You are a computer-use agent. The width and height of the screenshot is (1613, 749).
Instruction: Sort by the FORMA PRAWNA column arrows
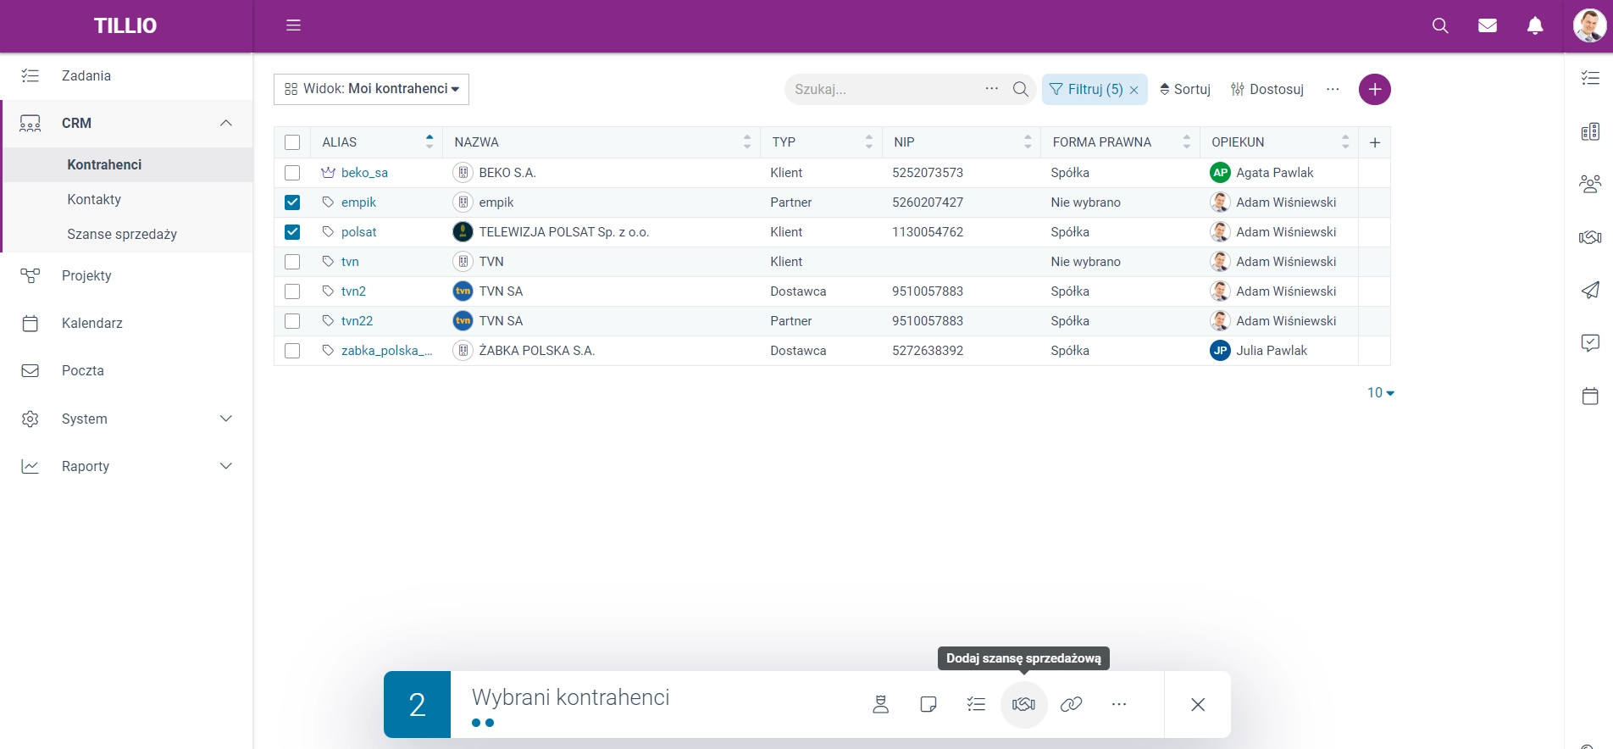[1187, 141]
